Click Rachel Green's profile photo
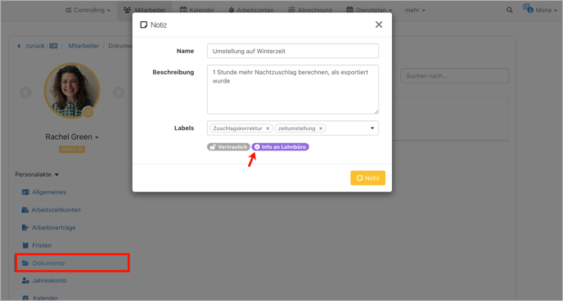Viewport: 563px width, 301px height. click(72, 91)
